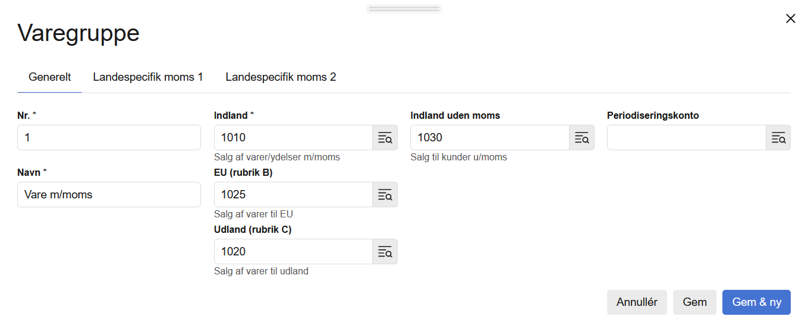Open the Landespecifik moms 2 tab

point(281,77)
